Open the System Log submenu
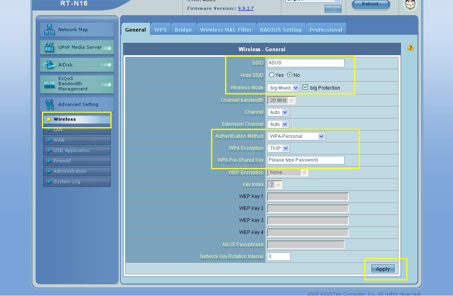453x296 pixels. pyautogui.click(x=77, y=182)
